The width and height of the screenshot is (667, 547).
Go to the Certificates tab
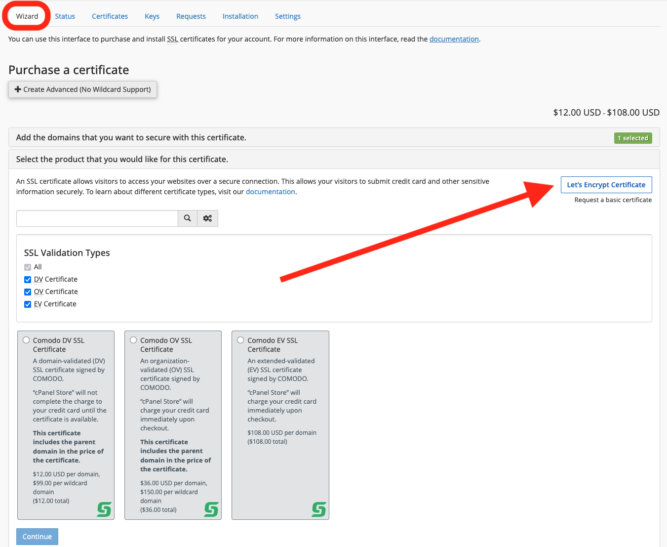pos(110,16)
